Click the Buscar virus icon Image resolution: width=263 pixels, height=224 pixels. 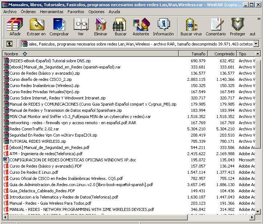coord(191,27)
